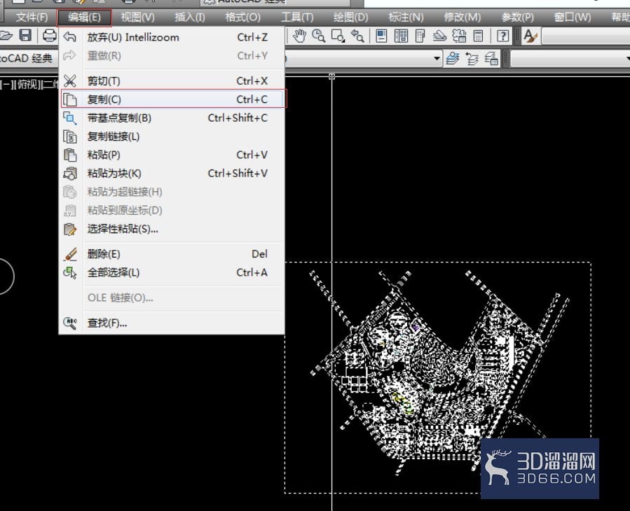
Task: Choose 选择性粘贴(S)... entry
Action: tap(172, 229)
